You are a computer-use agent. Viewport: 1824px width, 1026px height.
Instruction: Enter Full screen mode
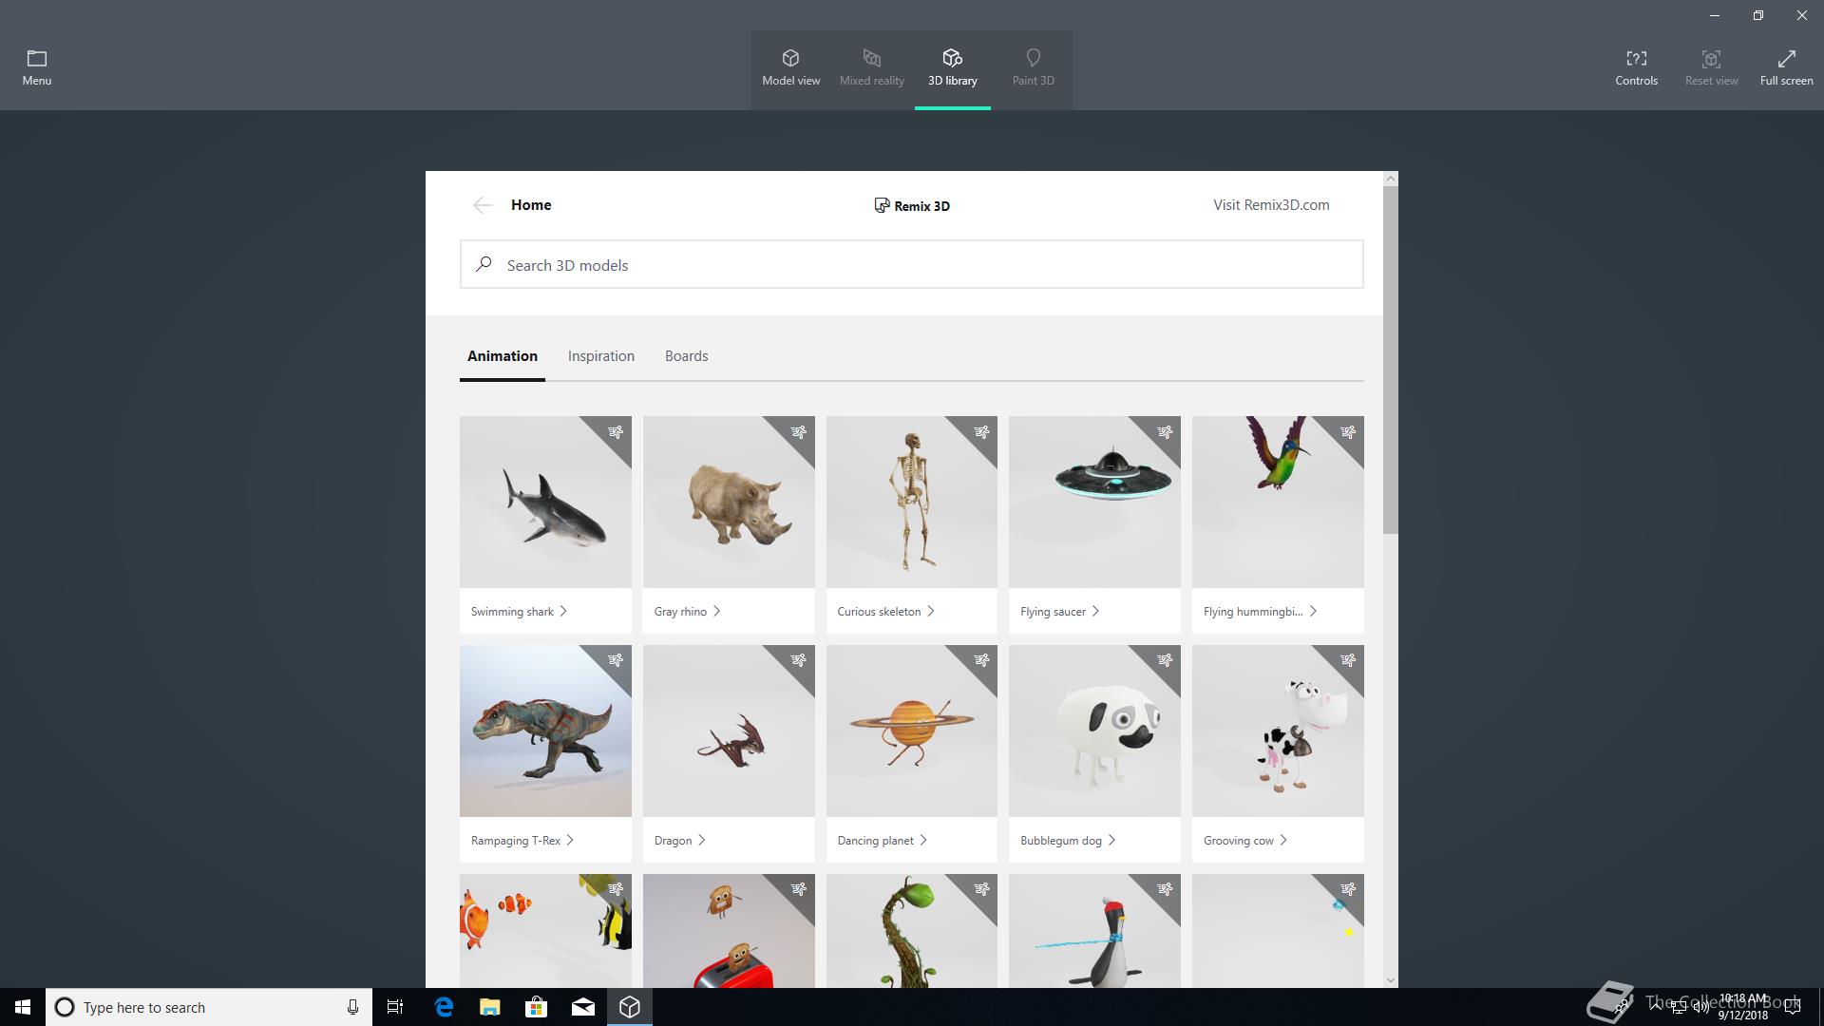[x=1786, y=68]
